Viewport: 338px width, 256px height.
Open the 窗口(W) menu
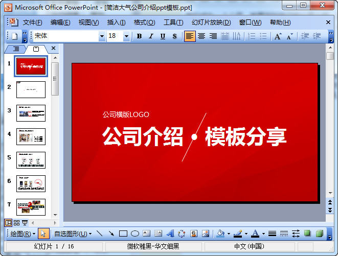pyautogui.click(x=250, y=22)
